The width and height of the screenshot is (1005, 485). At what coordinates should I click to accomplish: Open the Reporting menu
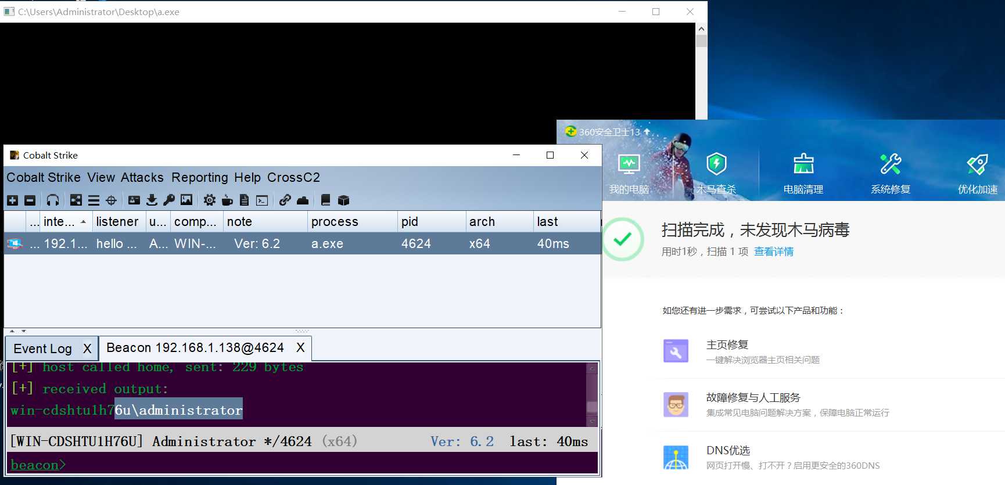click(x=200, y=177)
